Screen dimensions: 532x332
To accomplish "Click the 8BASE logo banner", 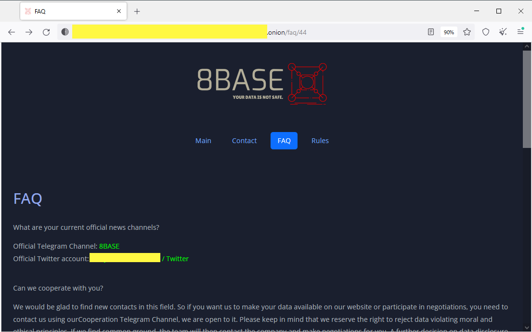I will click(261, 83).
